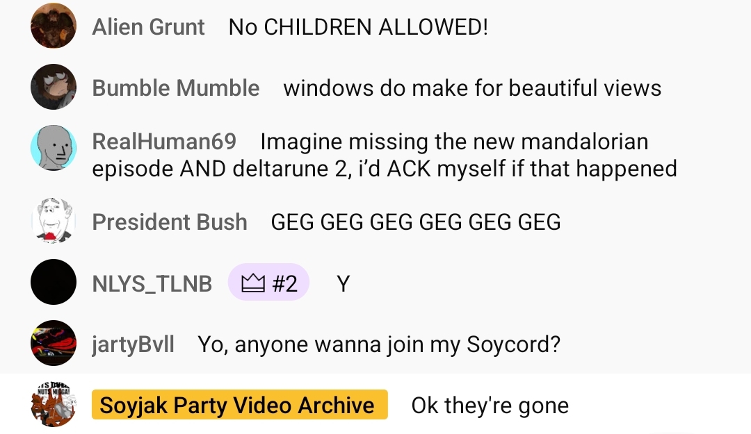This screenshot has height=434, width=751.
Task: Click Alien Grunt's profile avatar
Action: tap(54, 26)
